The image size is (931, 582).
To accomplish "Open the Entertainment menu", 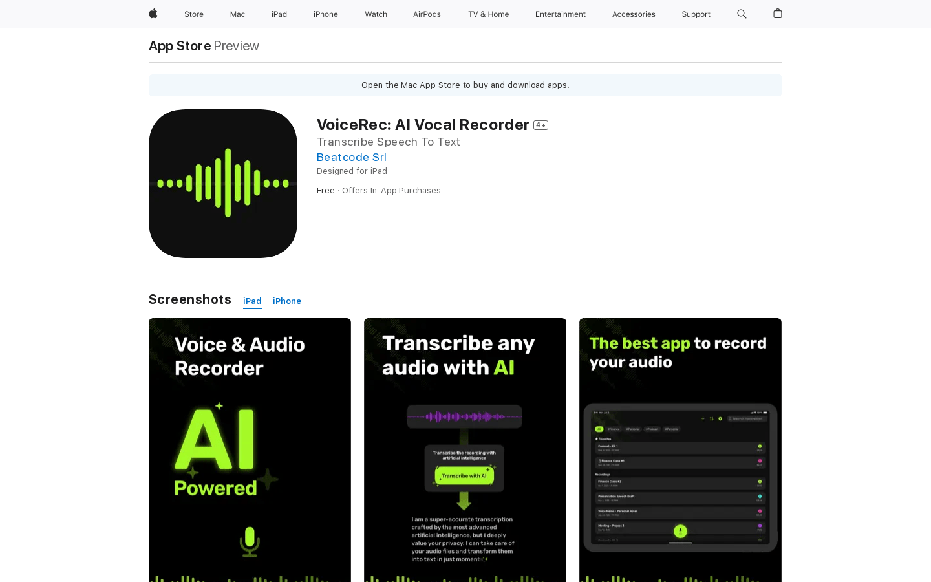I will [560, 14].
